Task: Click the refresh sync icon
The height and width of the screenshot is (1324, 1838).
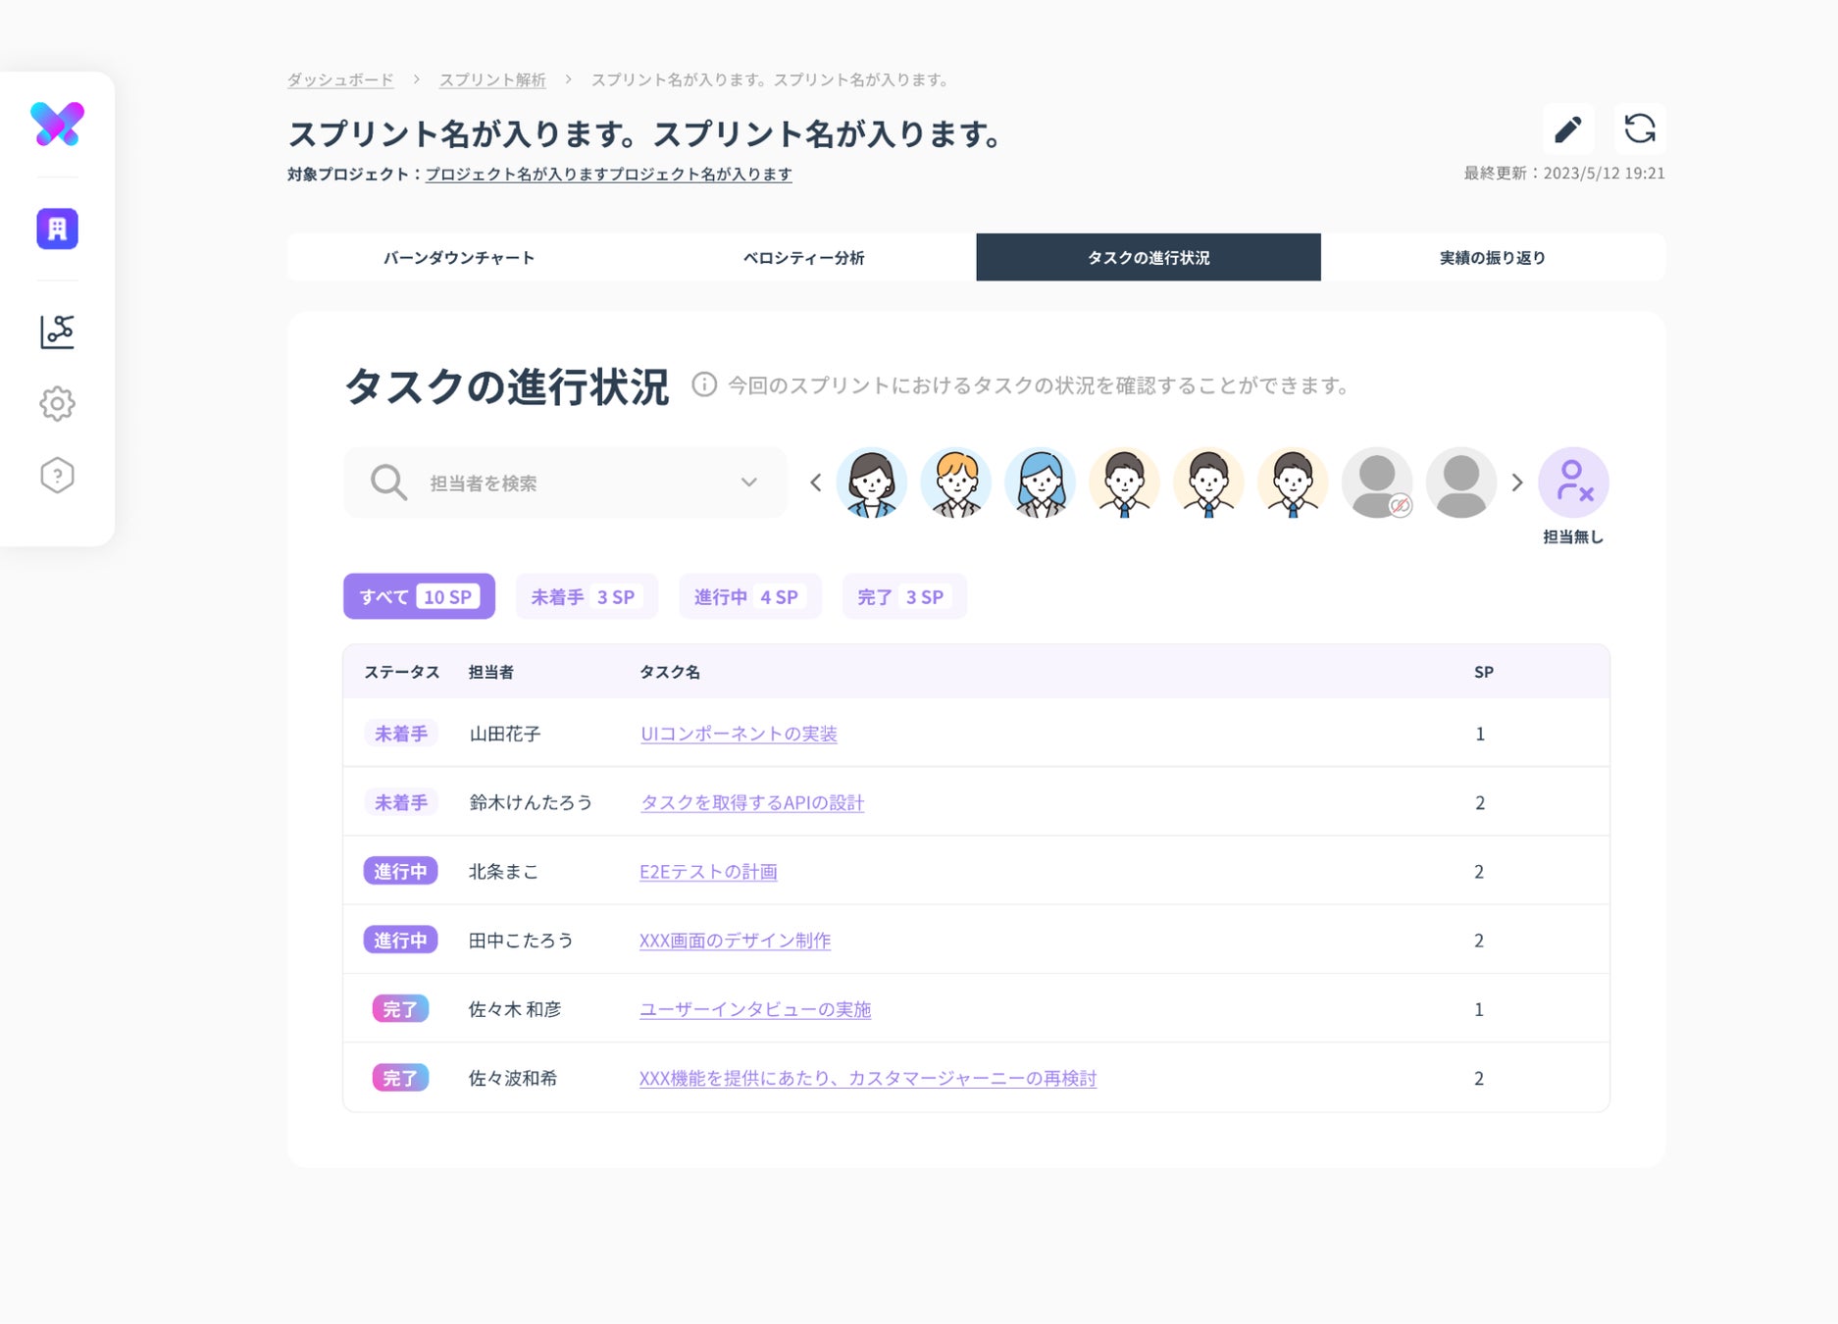Action: [1640, 129]
